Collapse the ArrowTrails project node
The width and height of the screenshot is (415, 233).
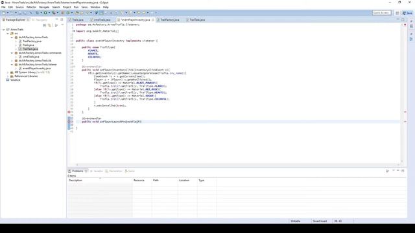click(x=4, y=30)
